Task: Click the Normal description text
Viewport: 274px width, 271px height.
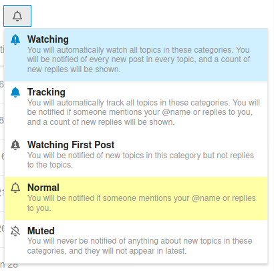Action: 142,203
